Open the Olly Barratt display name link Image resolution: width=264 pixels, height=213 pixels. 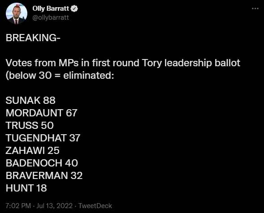51,9
